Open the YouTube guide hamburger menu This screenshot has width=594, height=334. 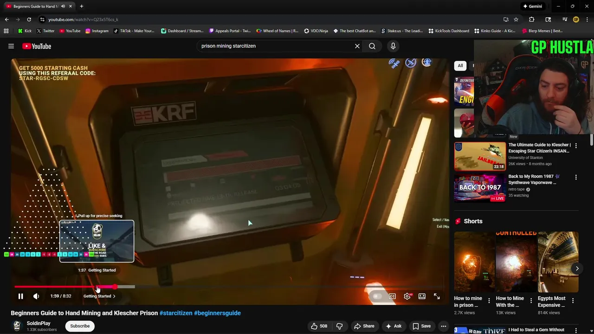pos(11,46)
